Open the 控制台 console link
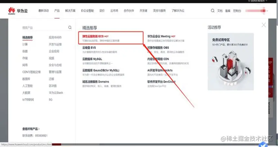 (x=237, y=11)
